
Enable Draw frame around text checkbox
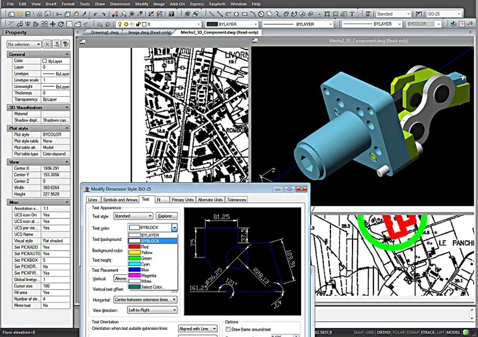pos(228,329)
